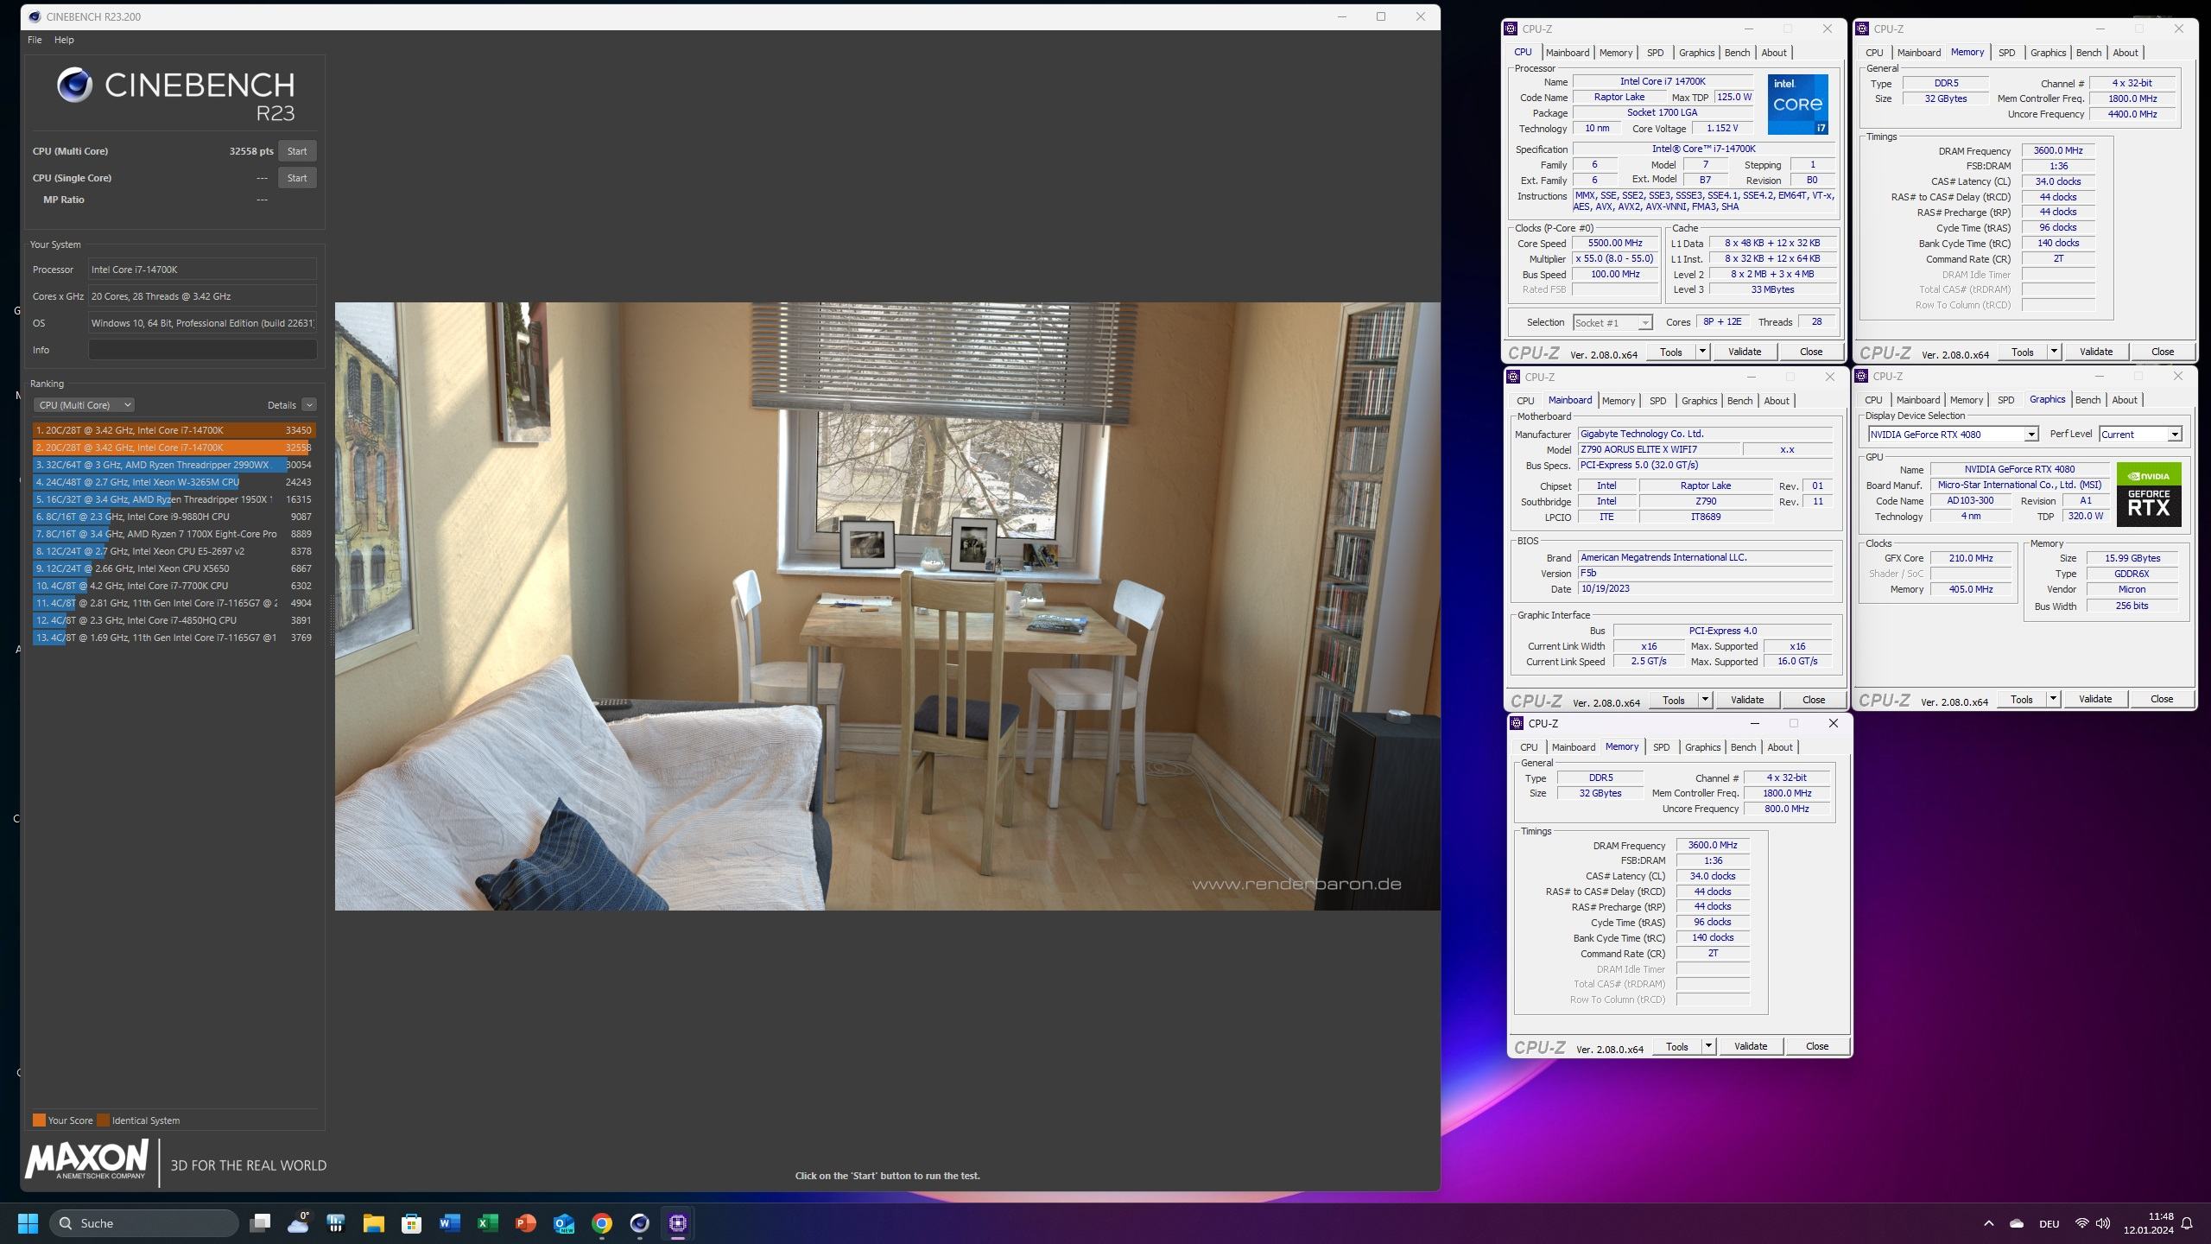Open Tools dropdown arrow in CPU-Z Mainboard window
Screen dimensions: 2211x1244
pos(1705,700)
